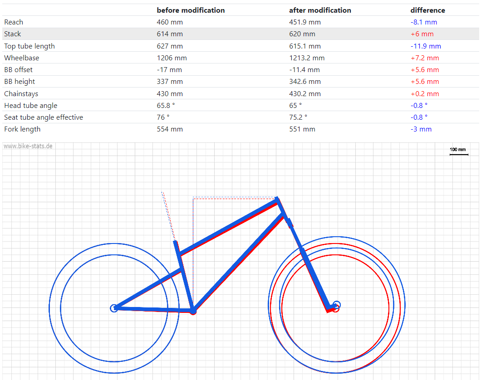Select the Reach row label
This screenshot has width=481, height=380.
[x=14, y=22]
